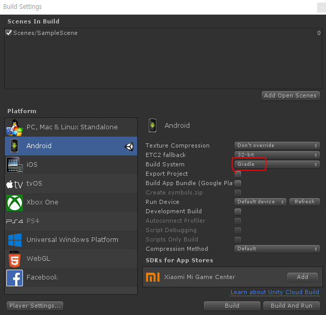Open the Compression Method dropdown
Screen dimensions: 326x315
[x=277, y=249]
